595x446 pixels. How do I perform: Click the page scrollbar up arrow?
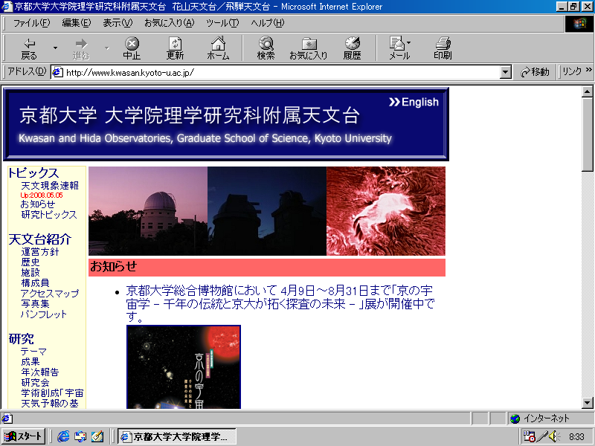tap(588, 91)
